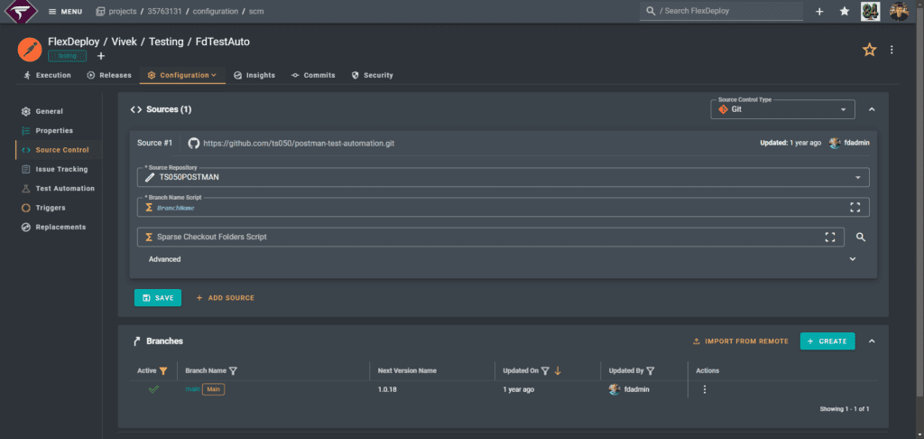924x439 pixels.
Task: Open the hamburger MENU button
Action: (x=65, y=11)
